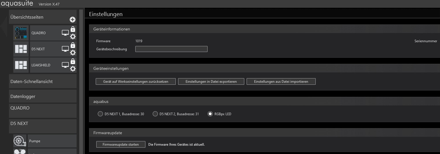Open the Pumpe page

point(52,141)
